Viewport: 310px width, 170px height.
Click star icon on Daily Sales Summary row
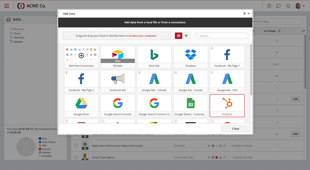209,146
